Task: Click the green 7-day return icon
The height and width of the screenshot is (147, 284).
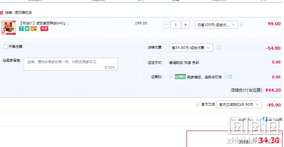Action: tap(21, 29)
